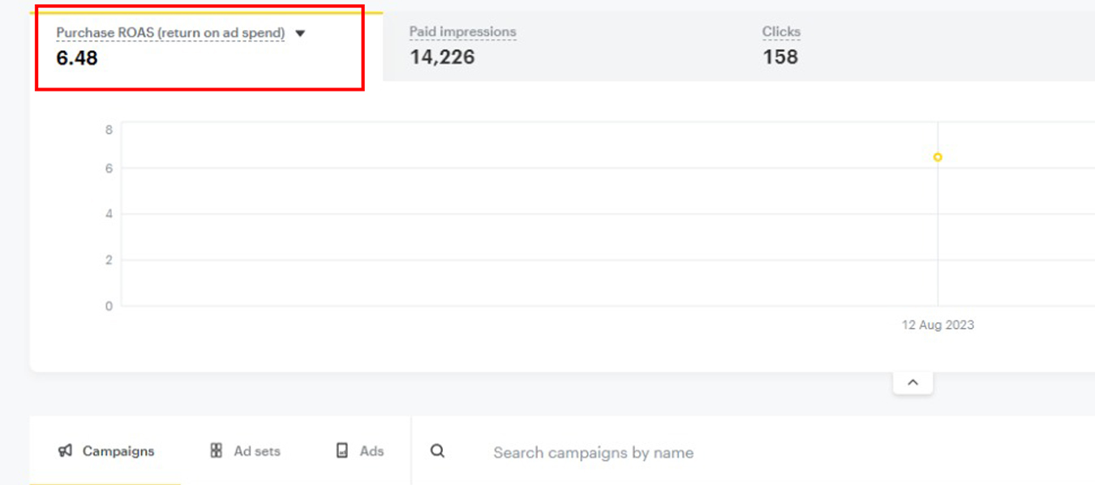Switch to the Campaigns tab
This screenshot has width=1095, height=485.
pos(118,451)
